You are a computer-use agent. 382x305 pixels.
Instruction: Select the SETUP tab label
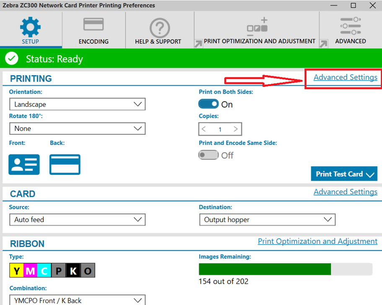(30, 41)
